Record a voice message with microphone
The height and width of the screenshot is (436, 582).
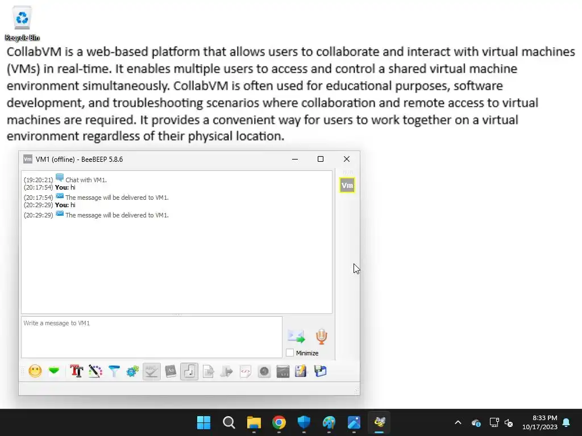pyautogui.click(x=322, y=336)
